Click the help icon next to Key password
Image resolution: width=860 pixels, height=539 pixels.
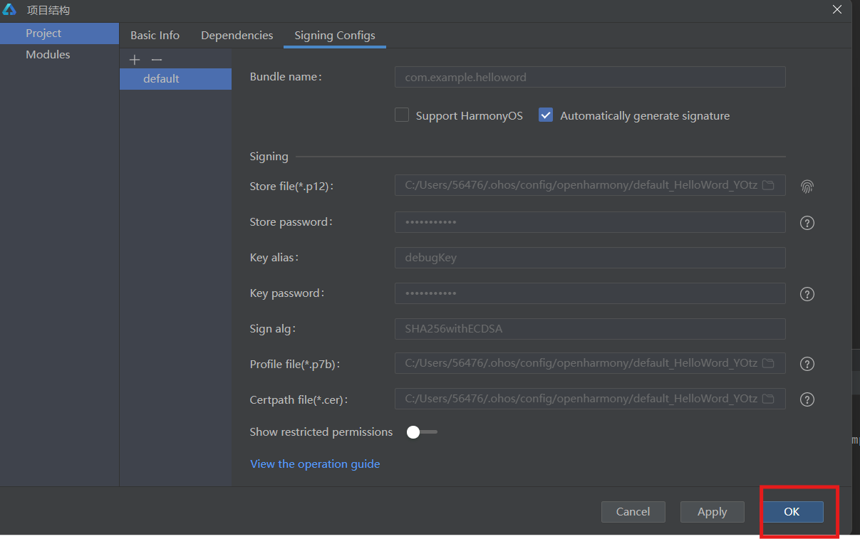(807, 294)
